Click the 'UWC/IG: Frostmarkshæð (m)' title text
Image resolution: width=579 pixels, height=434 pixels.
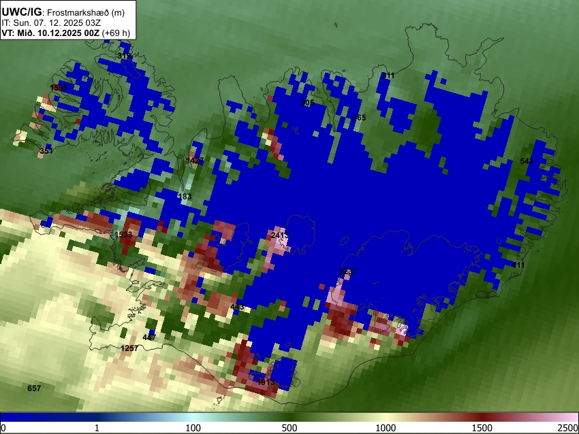(x=63, y=12)
